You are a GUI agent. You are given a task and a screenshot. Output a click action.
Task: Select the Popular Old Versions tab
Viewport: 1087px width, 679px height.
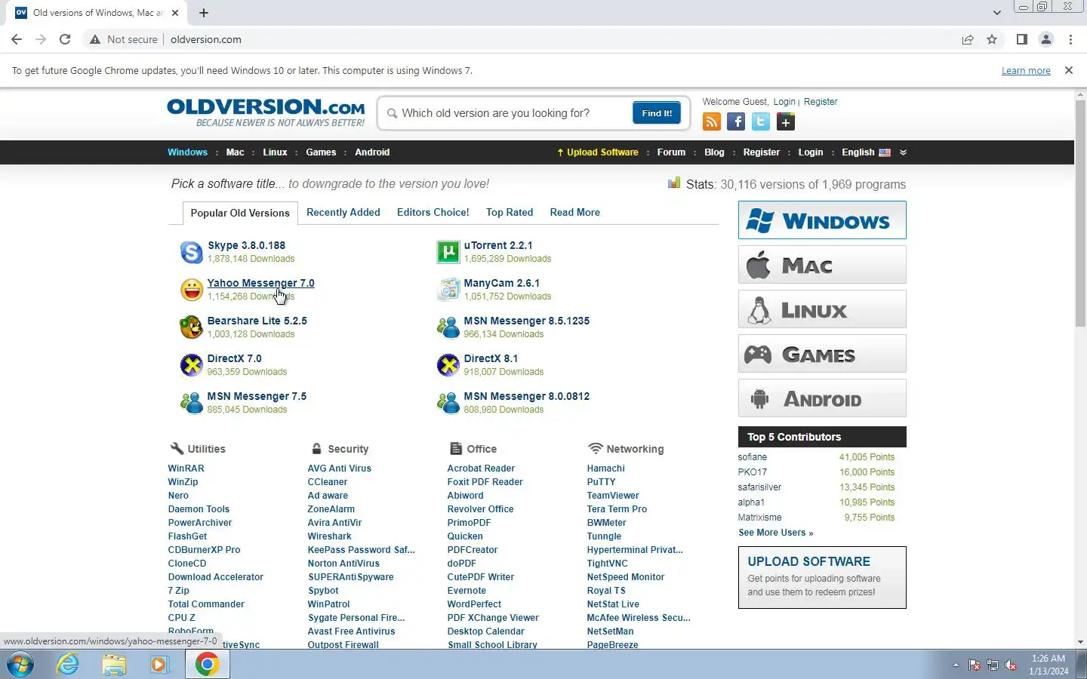(x=240, y=213)
